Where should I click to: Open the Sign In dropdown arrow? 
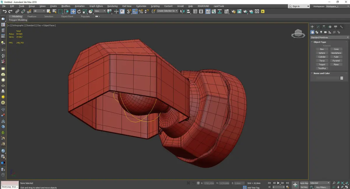(x=308, y=6)
